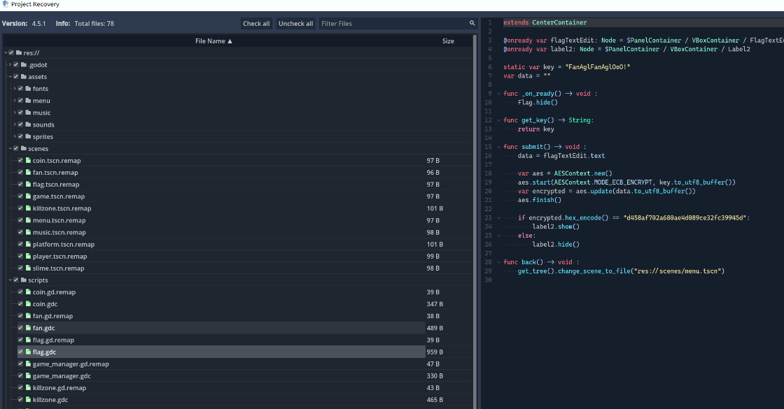Expand the .godot folder
The image size is (784, 409).
click(10, 65)
